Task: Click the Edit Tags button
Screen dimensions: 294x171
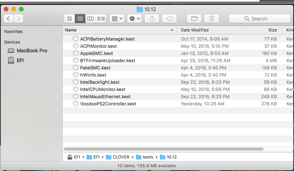Action: pos(169,18)
